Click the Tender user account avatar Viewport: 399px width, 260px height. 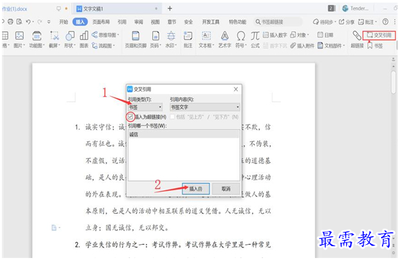[x=346, y=9]
